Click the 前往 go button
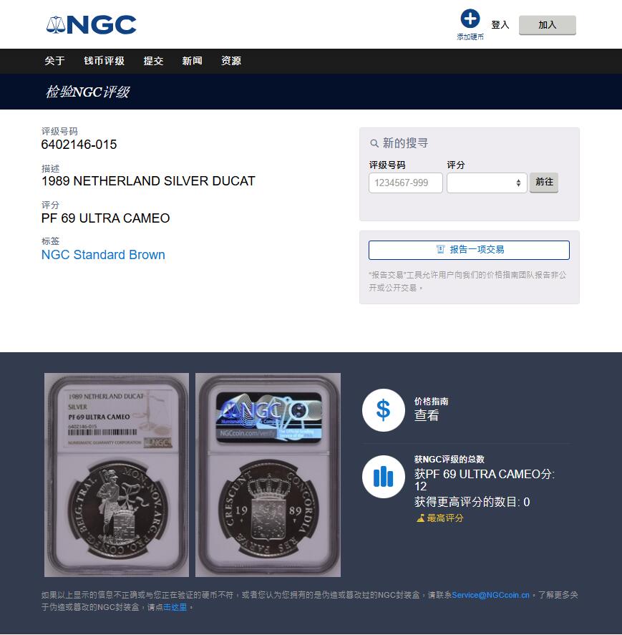 (544, 183)
